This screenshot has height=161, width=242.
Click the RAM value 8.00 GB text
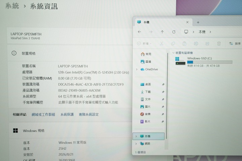coord(75,78)
